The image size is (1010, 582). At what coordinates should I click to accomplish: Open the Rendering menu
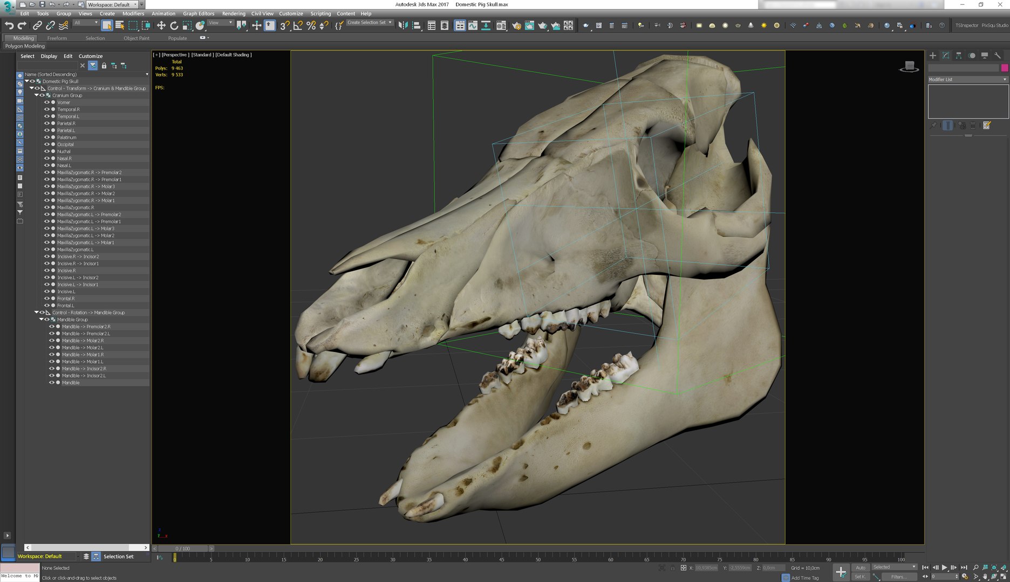click(x=234, y=13)
